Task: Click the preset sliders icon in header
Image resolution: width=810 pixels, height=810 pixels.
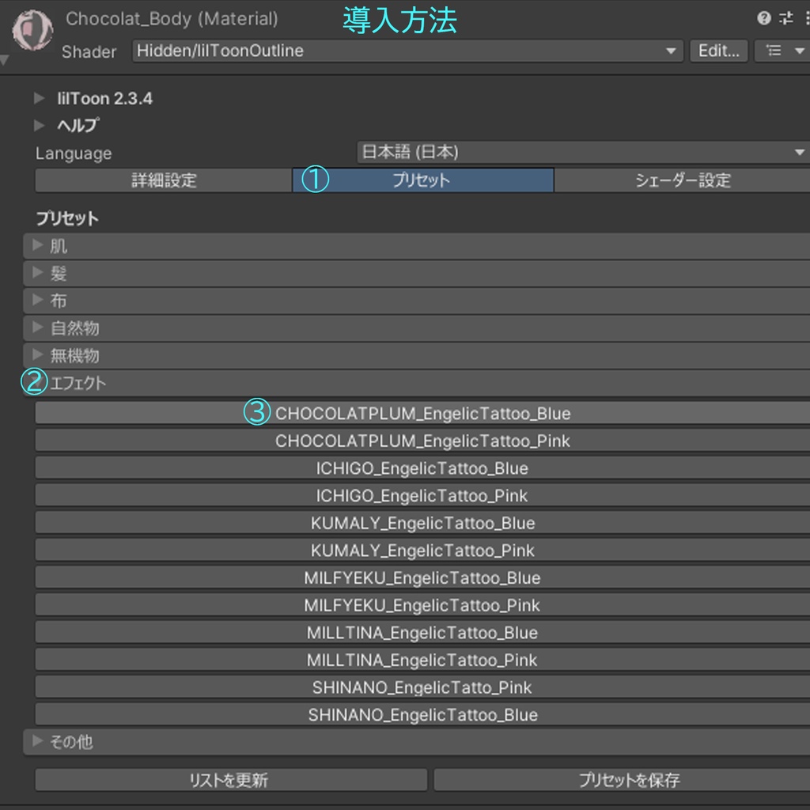Action: 785,19
